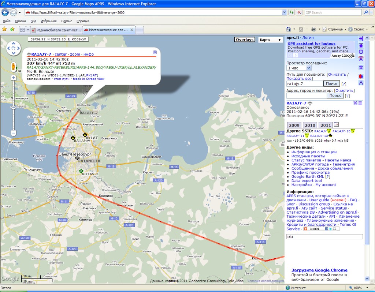Click 'track in Street View' link
This screenshot has height=292, width=375.
[89, 79]
